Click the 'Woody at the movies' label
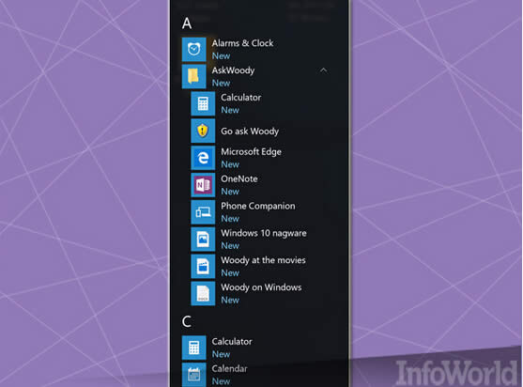523x387 pixels. [x=263, y=260]
